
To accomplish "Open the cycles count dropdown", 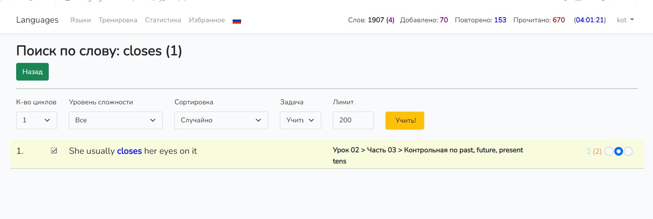I will point(36,120).
